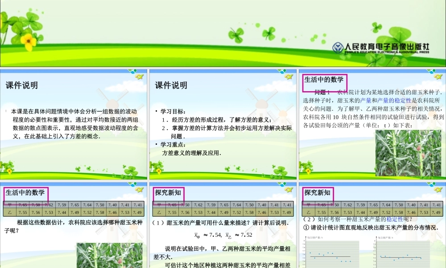Click the text ①请设计统计图直观地反映

click(371, 227)
